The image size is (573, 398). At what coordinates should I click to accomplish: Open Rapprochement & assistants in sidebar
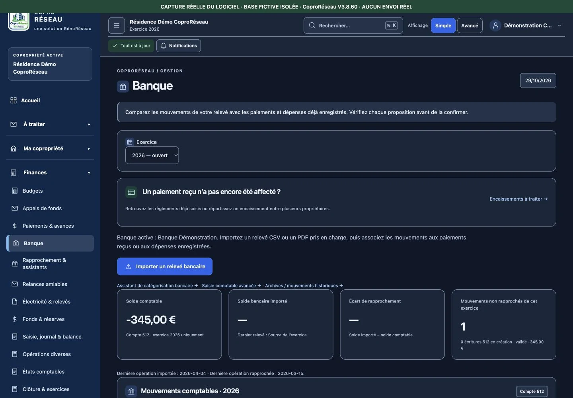pyautogui.click(x=50, y=263)
